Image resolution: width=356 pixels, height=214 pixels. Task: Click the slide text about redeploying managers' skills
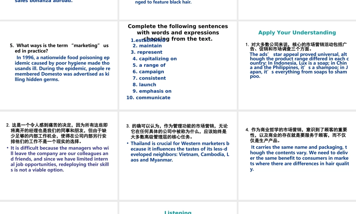click(59, 159)
